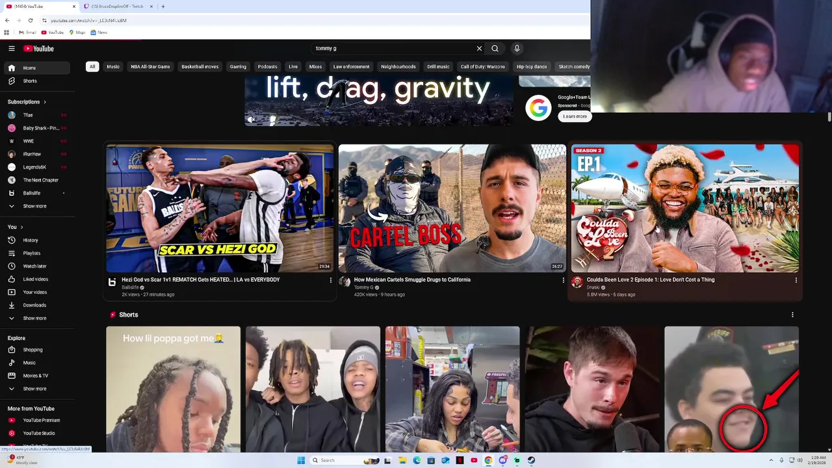Viewport: 832px width, 468px height.
Task: Open Steam from the taskbar
Action: coord(531,460)
